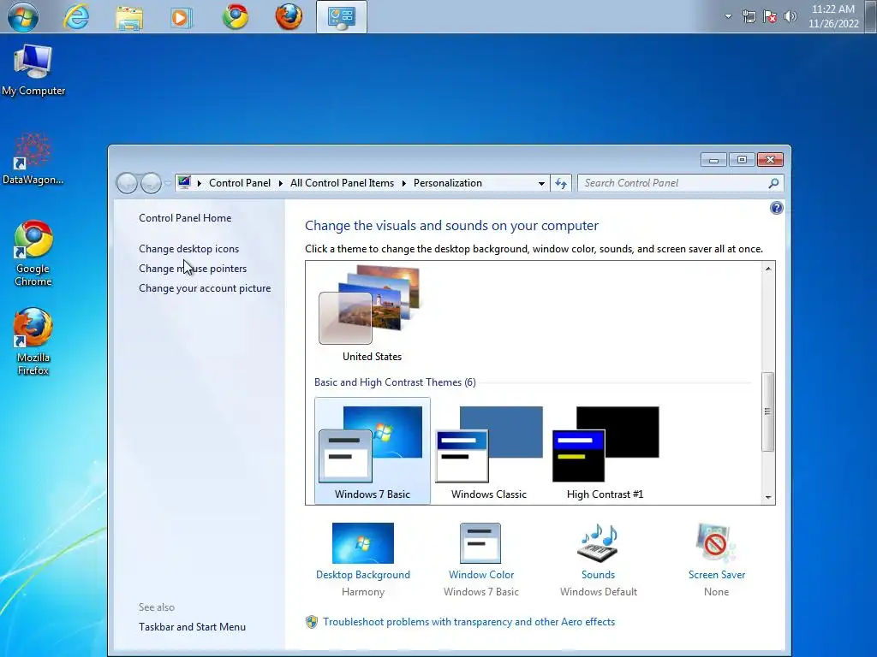877x657 pixels.
Task: Click Basic and High Contrast Themes heading
Action: [395, 382]
